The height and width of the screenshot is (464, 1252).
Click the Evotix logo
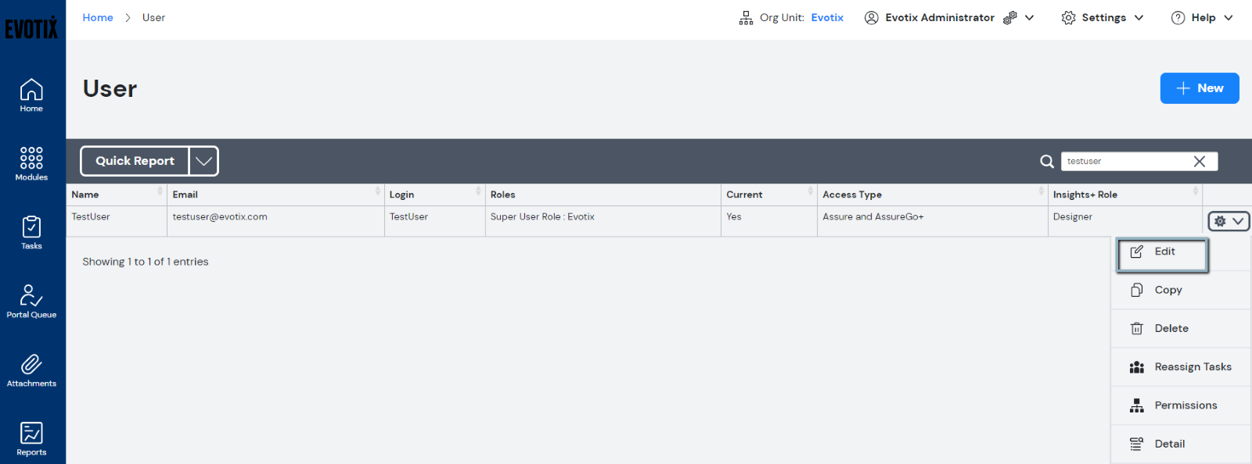(31, 28)
